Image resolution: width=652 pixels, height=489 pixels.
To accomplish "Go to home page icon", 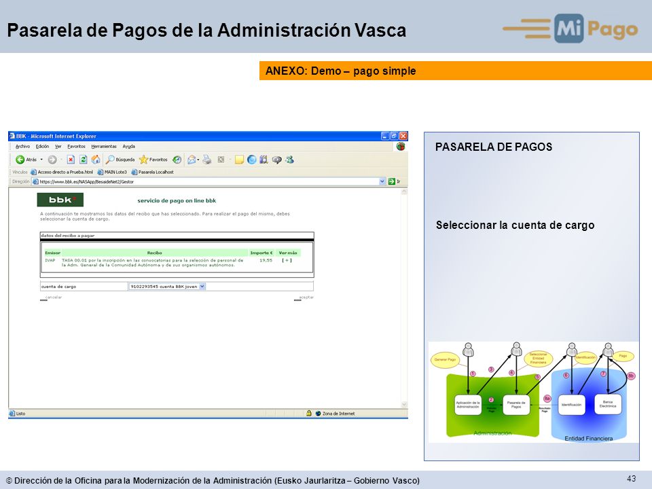I will coord(96,159).
